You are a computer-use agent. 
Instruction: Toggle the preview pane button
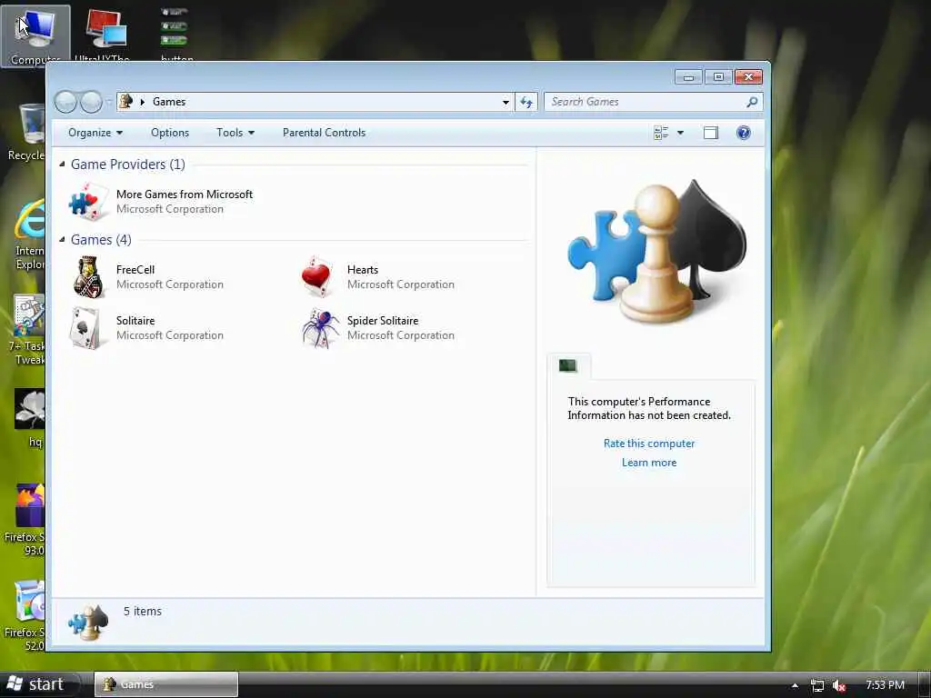[711, 133]
